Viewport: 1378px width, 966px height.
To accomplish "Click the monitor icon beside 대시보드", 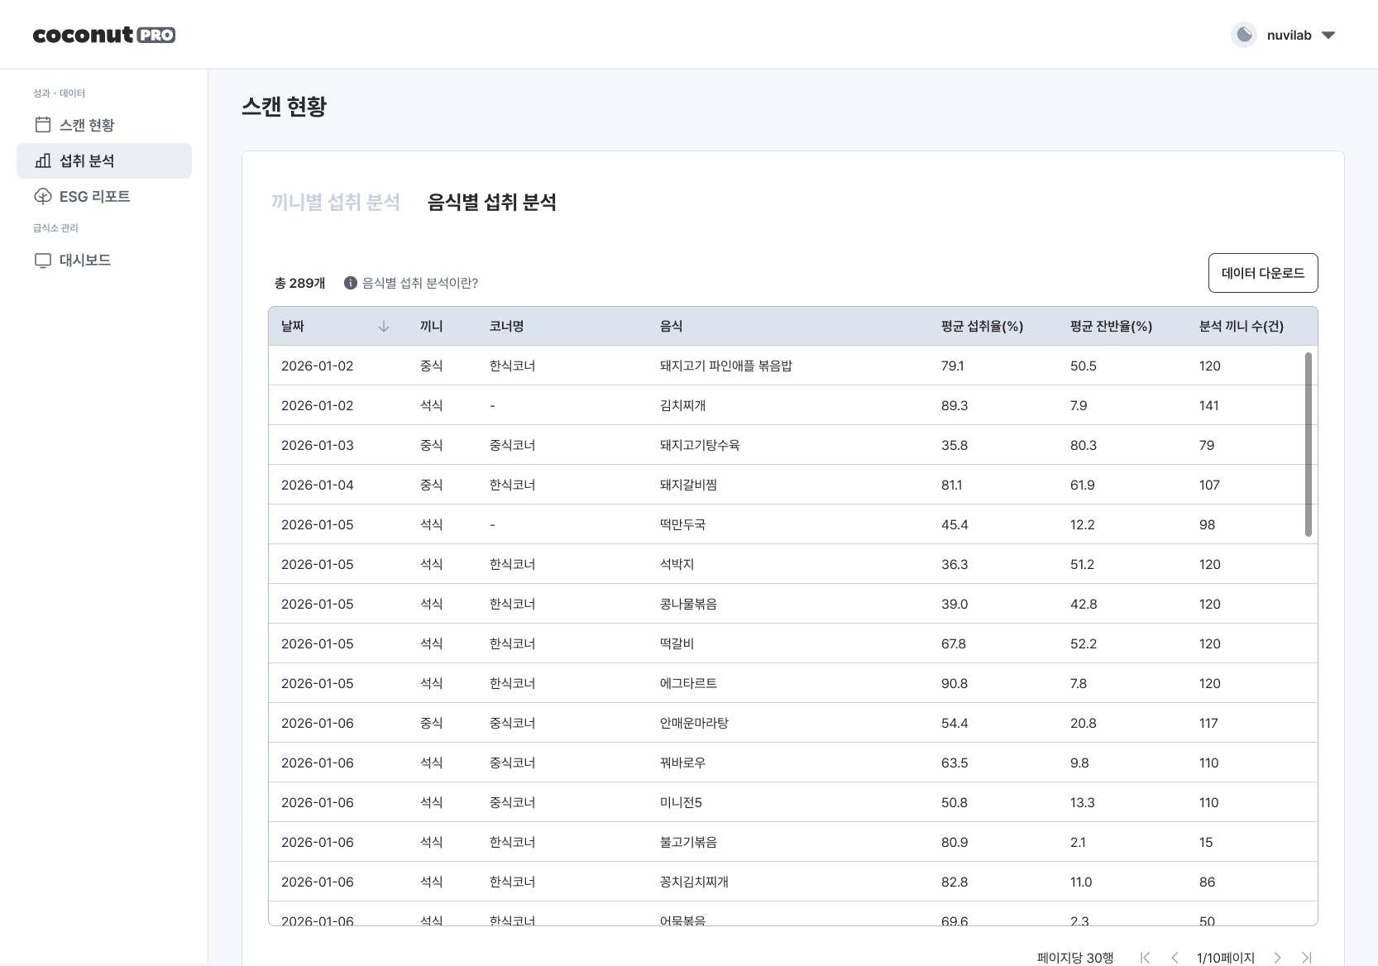I will 43,261.
